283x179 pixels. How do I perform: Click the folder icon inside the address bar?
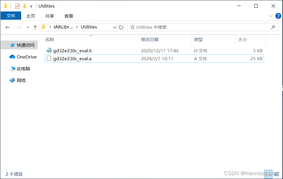tap(43, 27)
